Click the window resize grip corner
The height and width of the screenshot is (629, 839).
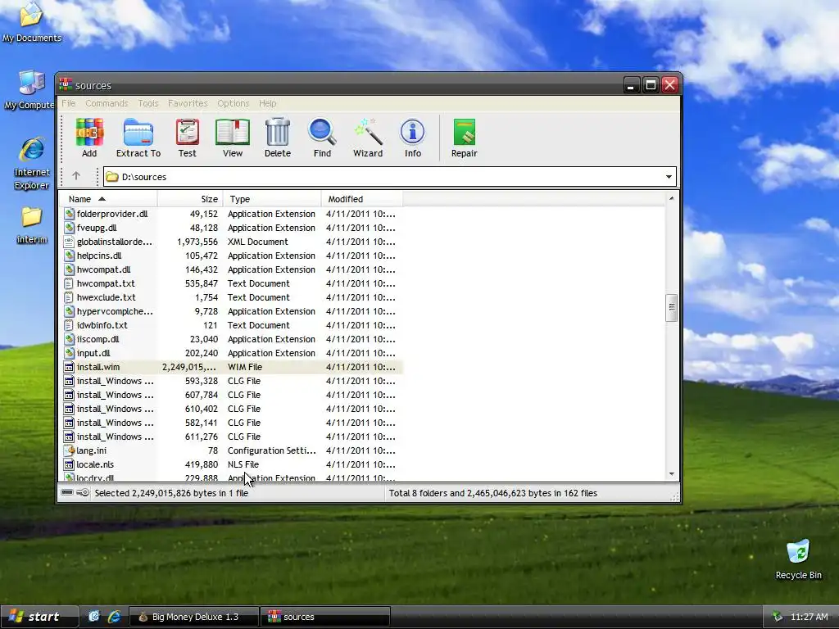pyautogui.click(x=675, y=497)
